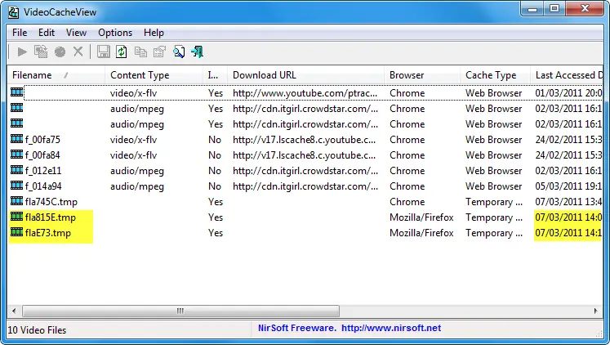Select the fla745C.tmp filename
This screenshot has width=610, height=345.
(51, 202)
